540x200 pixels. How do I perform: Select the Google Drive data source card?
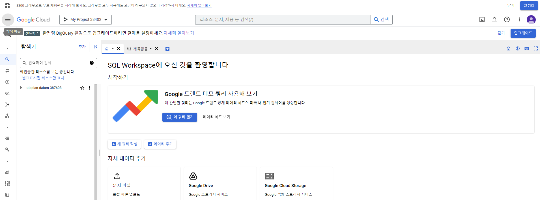click(220, 183)
